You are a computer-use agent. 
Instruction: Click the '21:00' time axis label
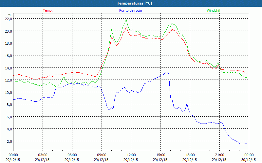[219, 155]
